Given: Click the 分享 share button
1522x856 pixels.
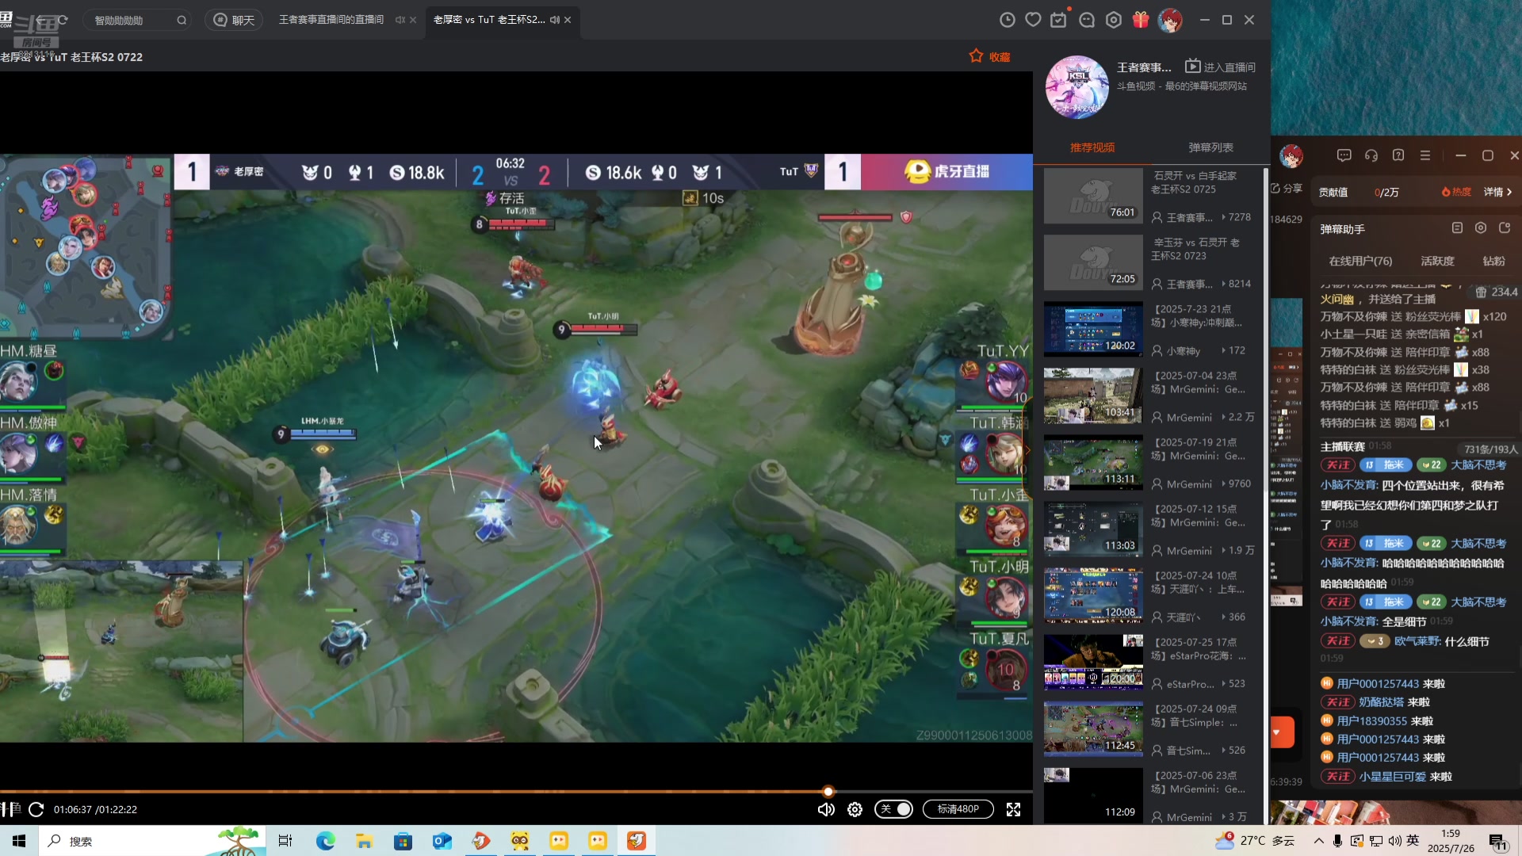Looking at the screenshot, I should tap(1287, 188).
